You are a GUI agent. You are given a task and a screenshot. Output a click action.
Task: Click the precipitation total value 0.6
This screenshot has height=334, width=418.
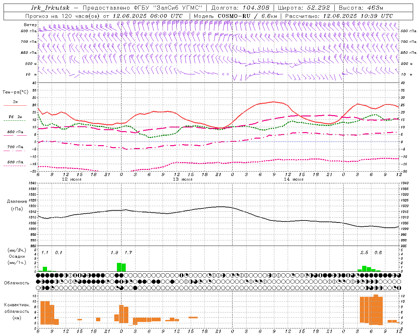point(378,253)
